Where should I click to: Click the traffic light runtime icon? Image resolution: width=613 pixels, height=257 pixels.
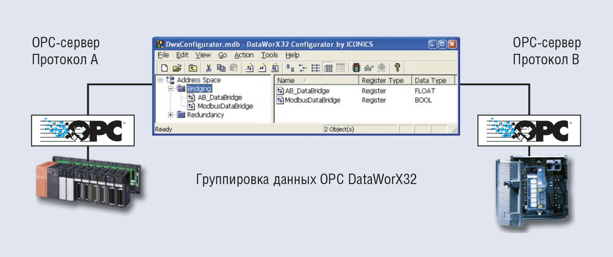357,67
